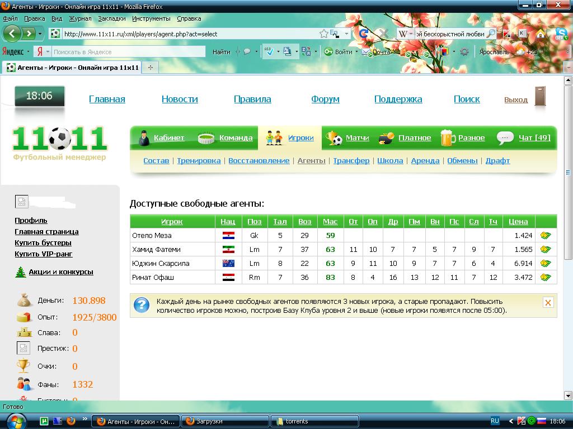The width and height of the screenshot is (573, 429).
Task: Open the Трансфер submenu link
Action: [x=351, y=160]
